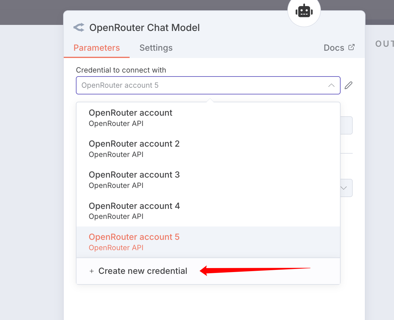Click Create new credential
The width and height of the screenshot is (394, 320).
click(143, 271)
